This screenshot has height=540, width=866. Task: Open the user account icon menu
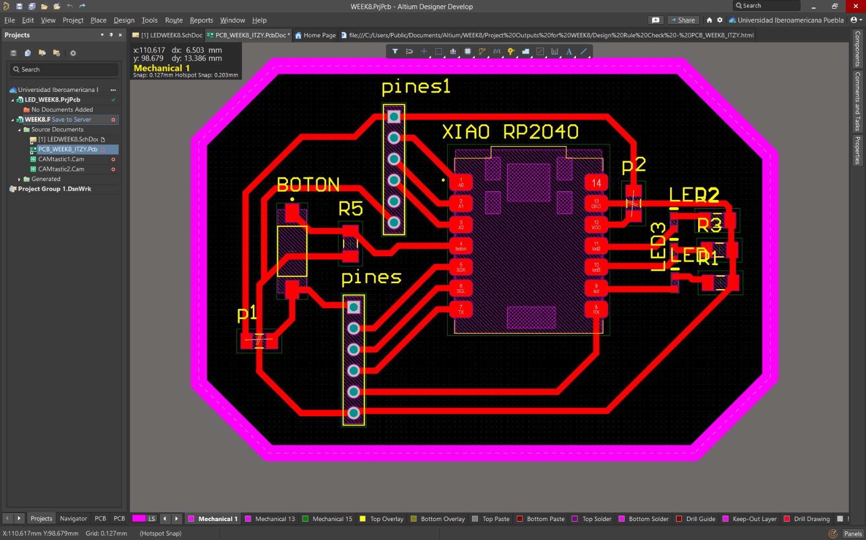(856, 20)
